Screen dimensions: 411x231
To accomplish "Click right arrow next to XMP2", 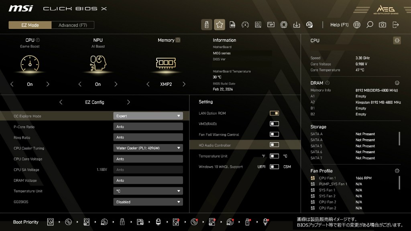I will pyautogui.click(x=184, y=84).
